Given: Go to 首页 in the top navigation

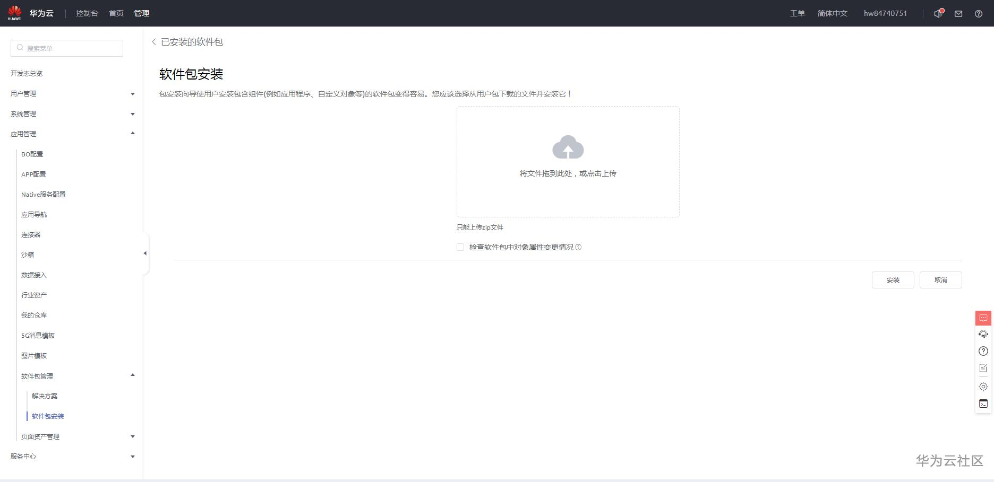Looking at the screenshot, I should [x=116, y=13].
